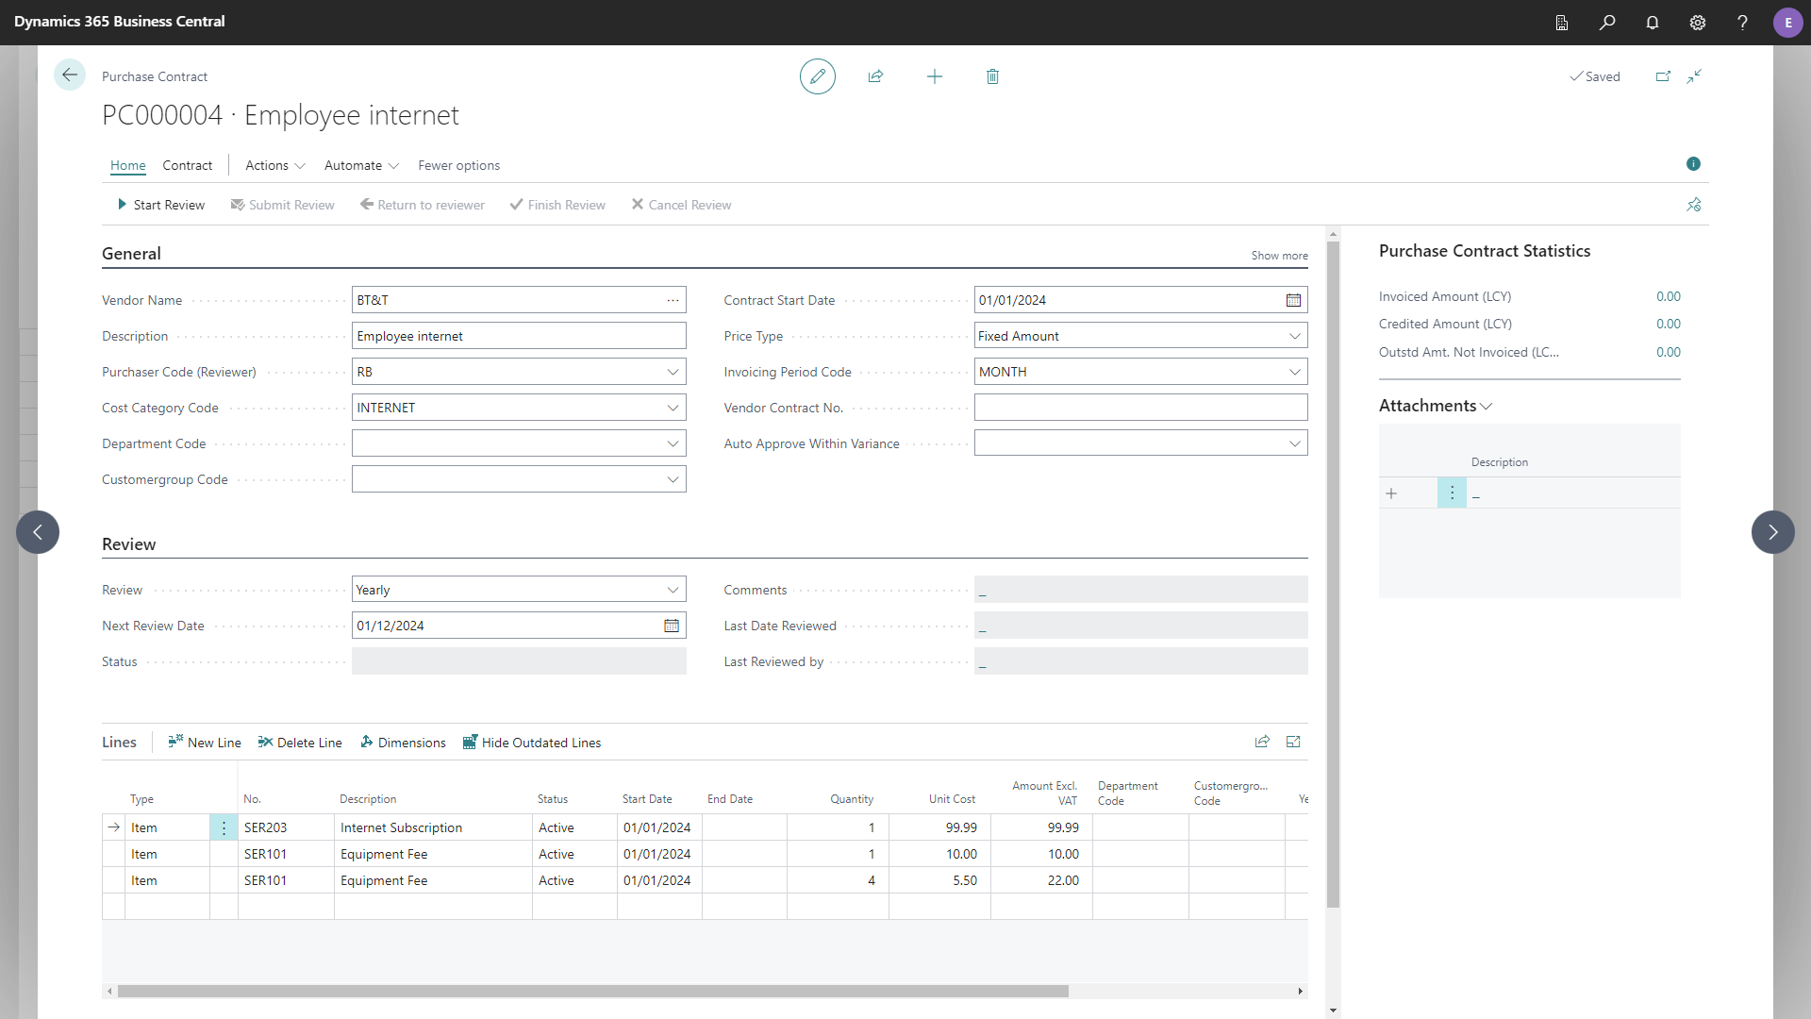1811x1019 pixels.
Task: Click Delete Line in Lines
Action: point(300,743)
